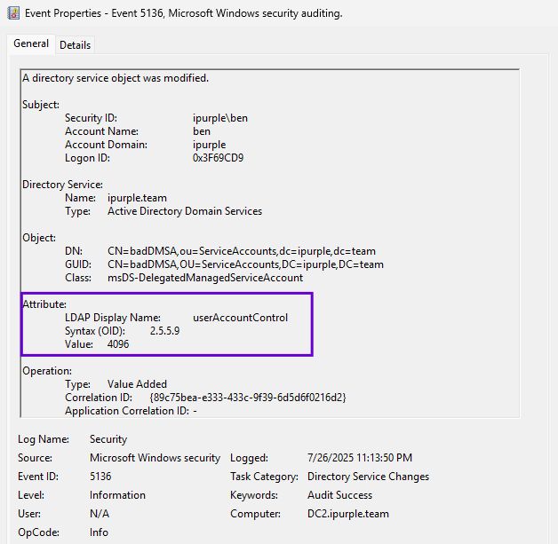The image size is (558, 544).
Task: Select the General tab
Action: [x=31, y=44]
